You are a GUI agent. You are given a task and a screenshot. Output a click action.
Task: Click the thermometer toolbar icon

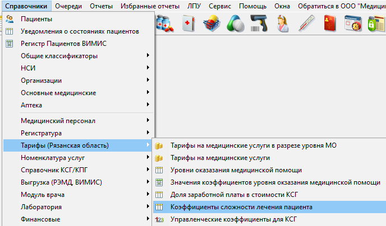click(x=306, y=24)
